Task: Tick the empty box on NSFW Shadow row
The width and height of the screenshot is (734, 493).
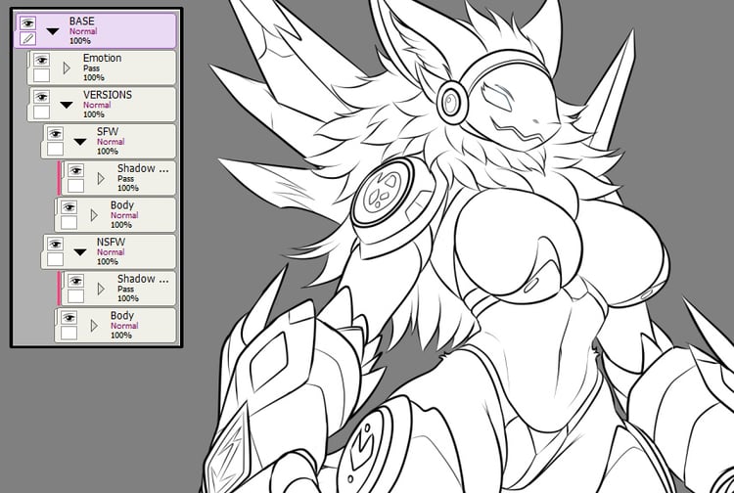Action: 75,296
